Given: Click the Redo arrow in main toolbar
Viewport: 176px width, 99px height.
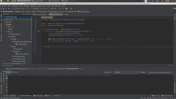Looking at the screenshot, I should tap(11, 9).
